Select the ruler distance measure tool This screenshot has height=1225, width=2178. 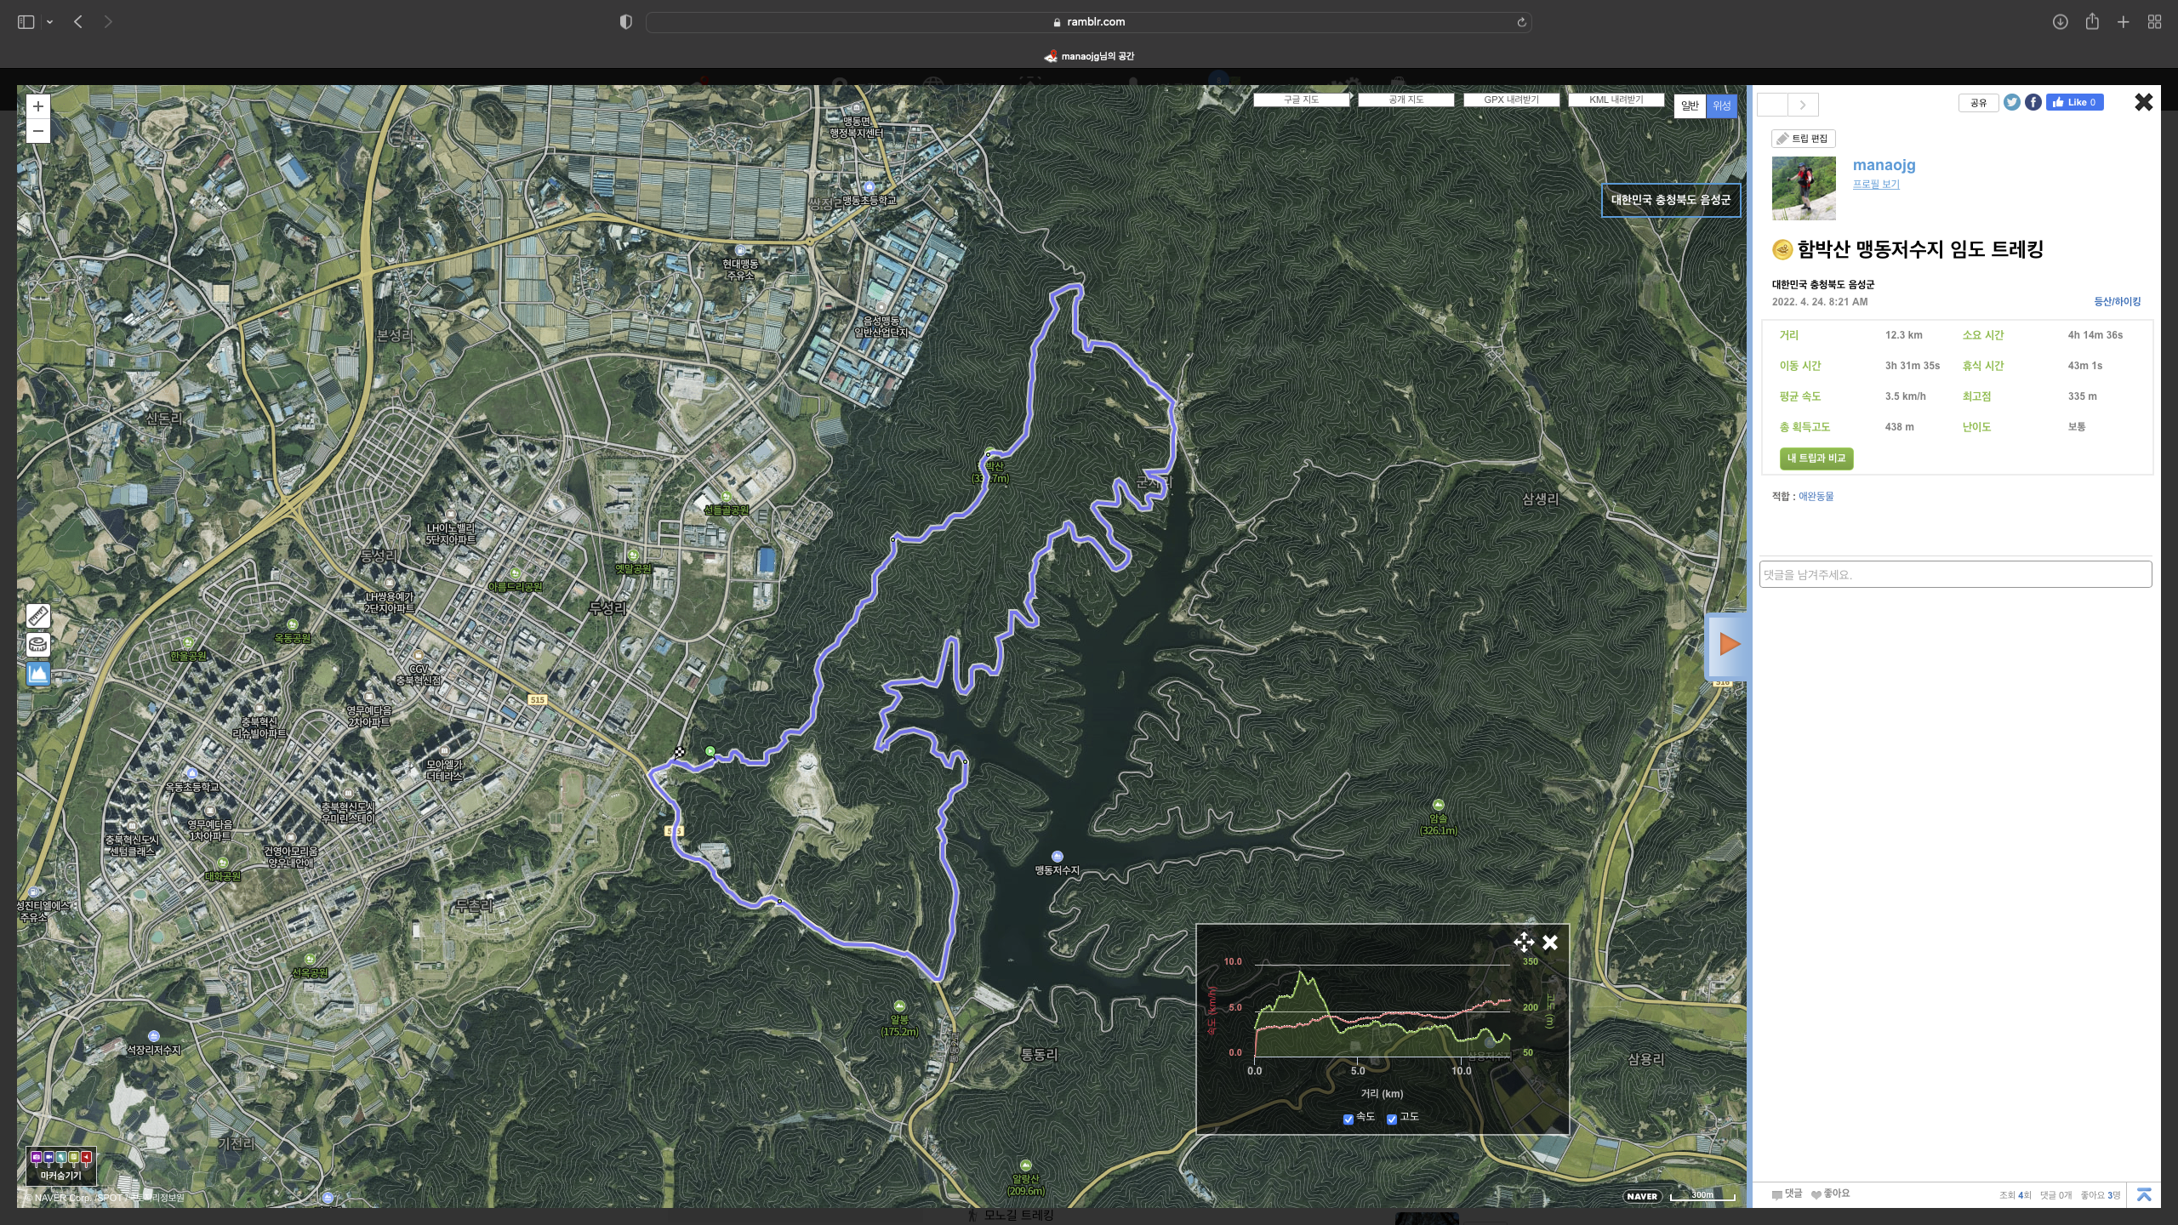[37, 615]
